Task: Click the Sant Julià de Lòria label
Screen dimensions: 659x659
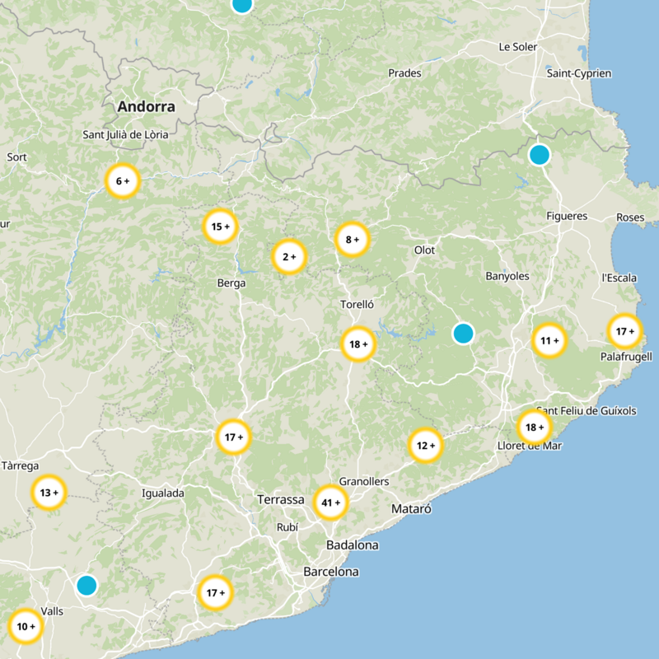Action: pos(125,134)
